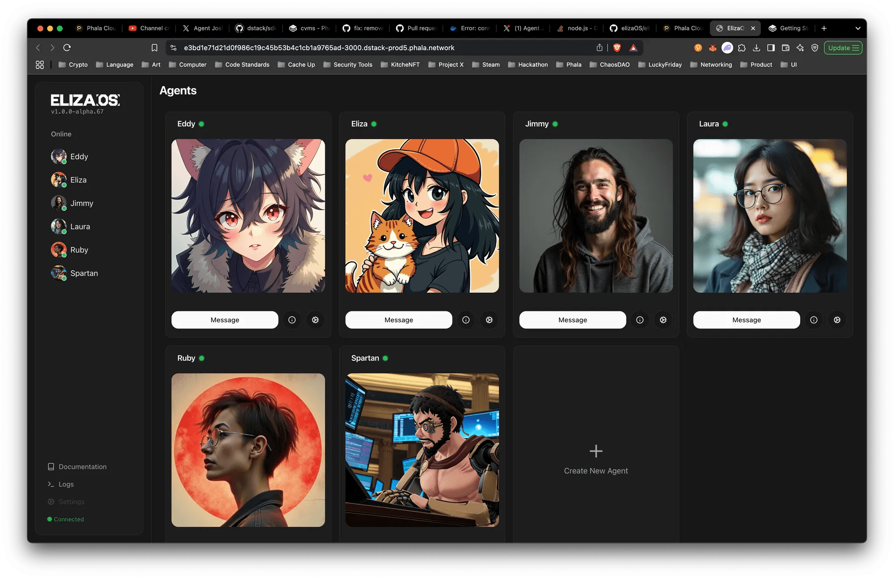Viewport: 894px width, 579px height.
Task: Click Jimmy's info icon
Action: [x=640, y=320]
